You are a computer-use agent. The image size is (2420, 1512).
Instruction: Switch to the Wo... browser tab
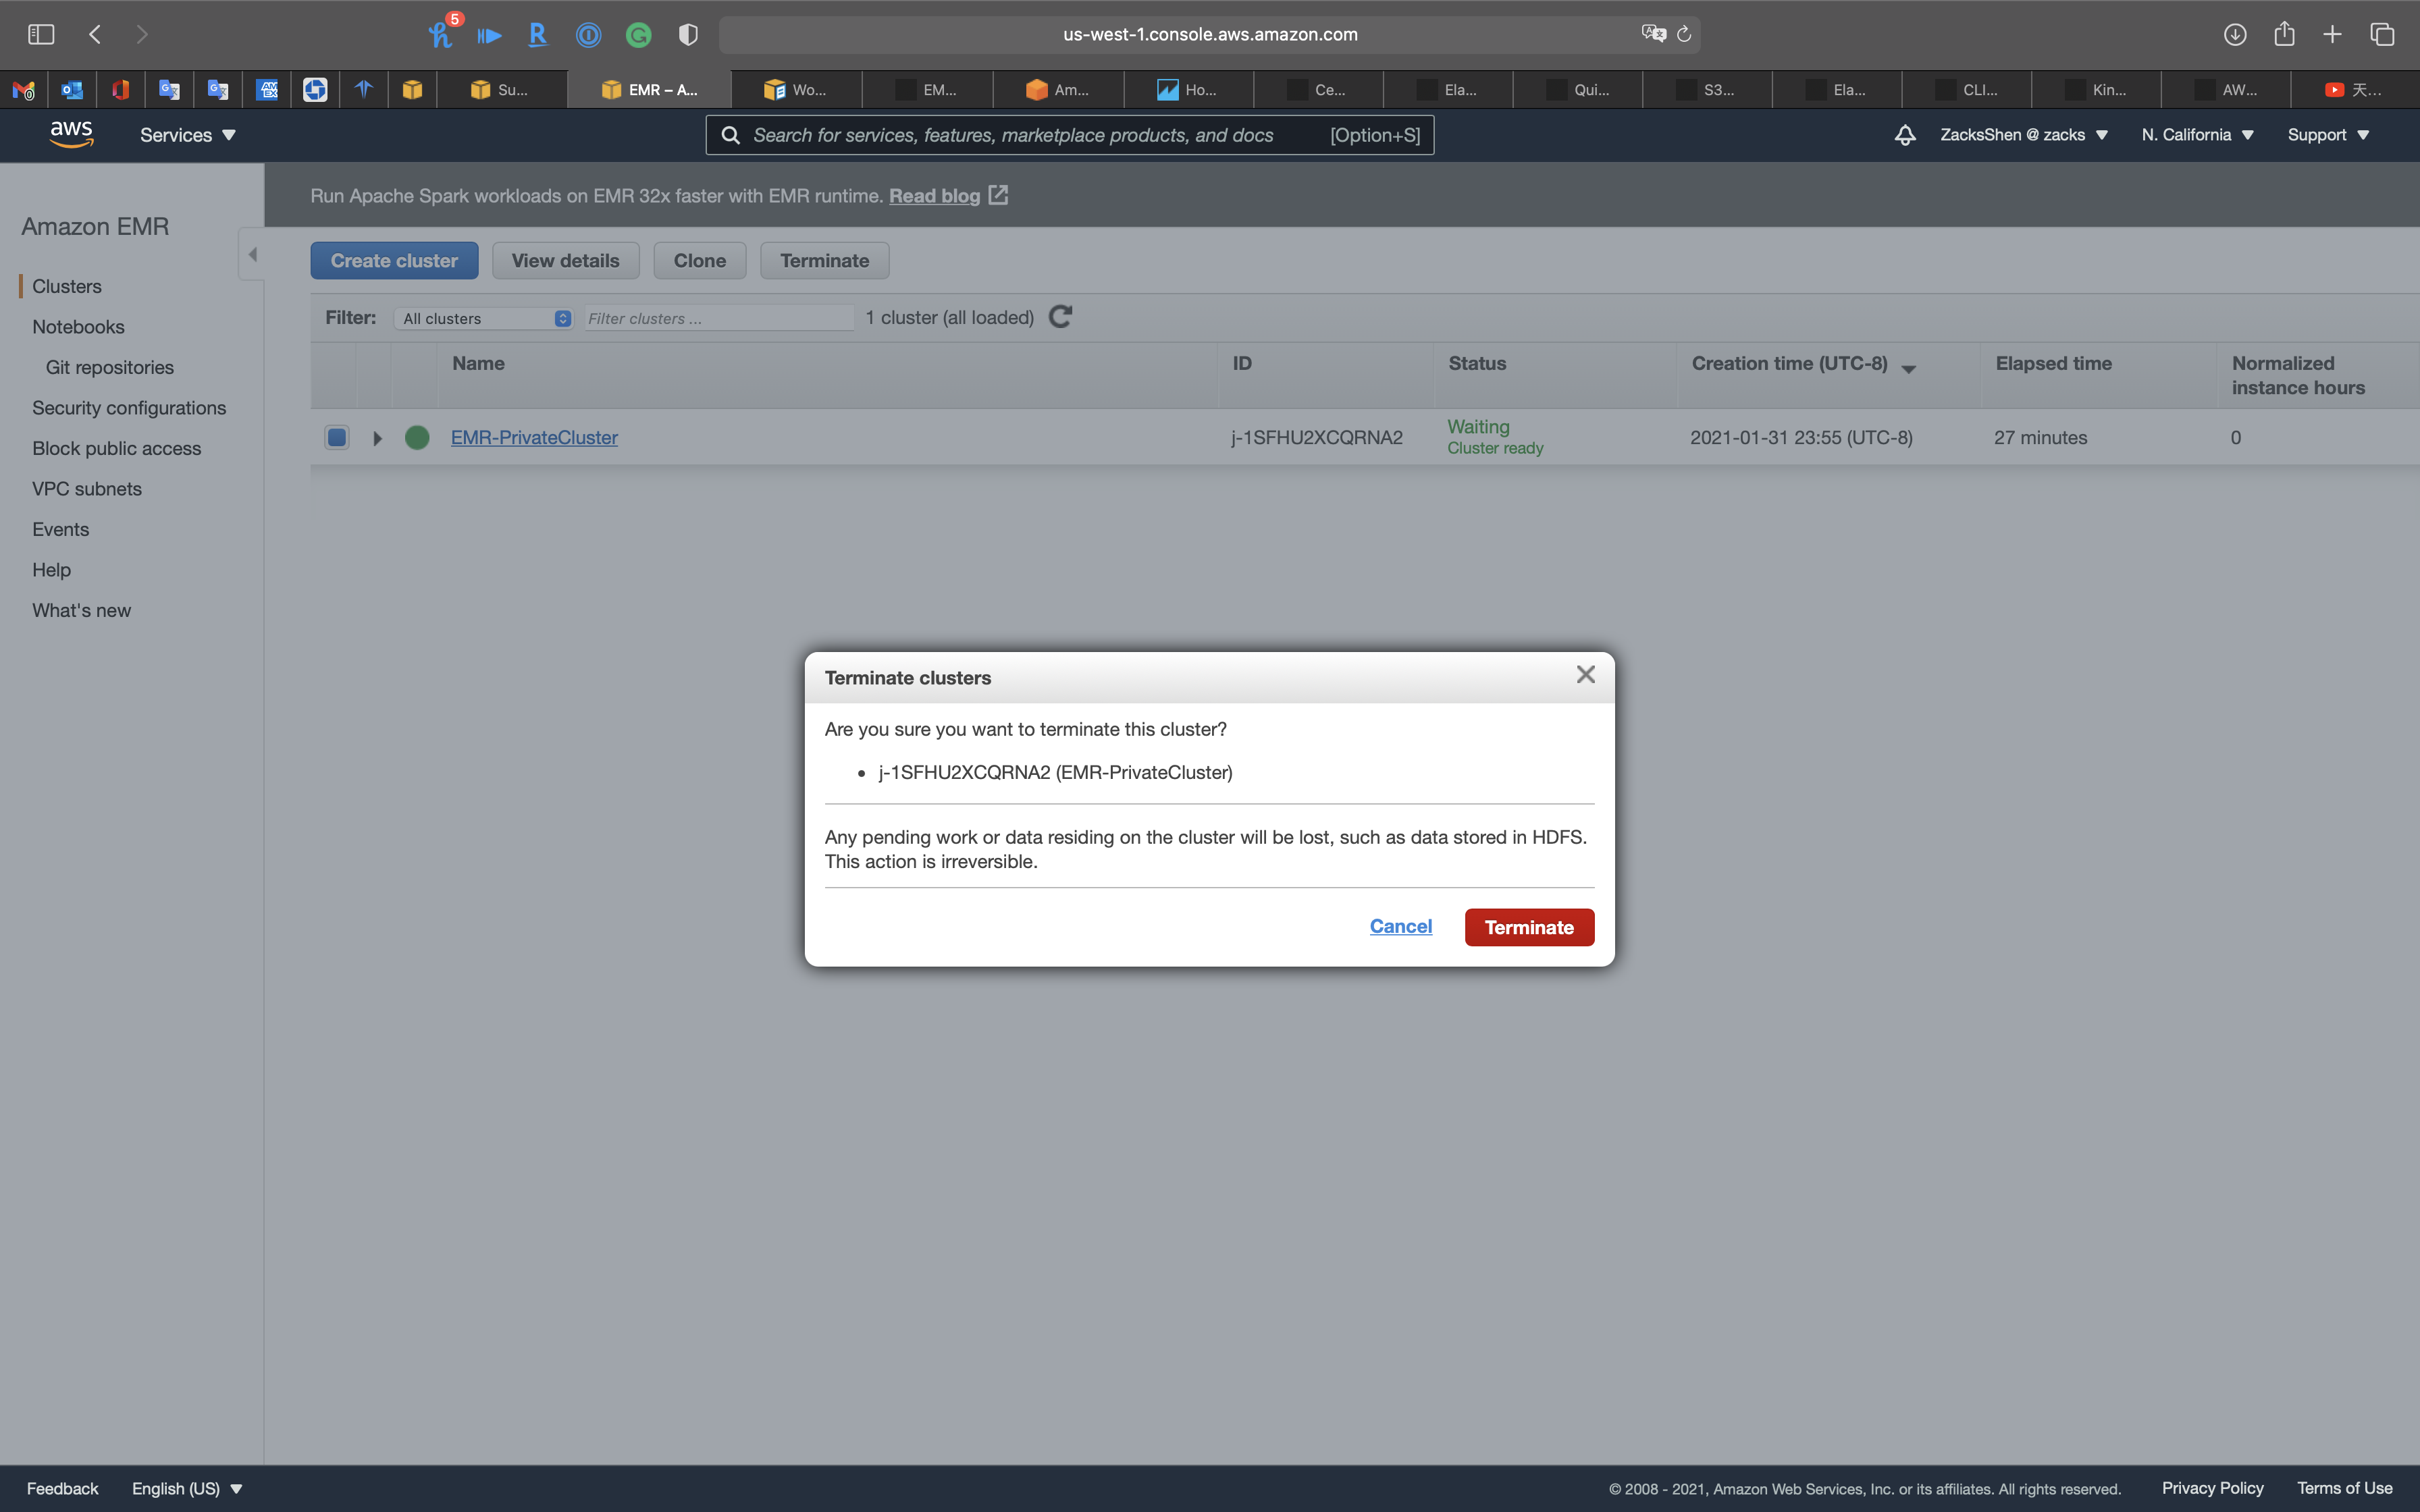796,90
